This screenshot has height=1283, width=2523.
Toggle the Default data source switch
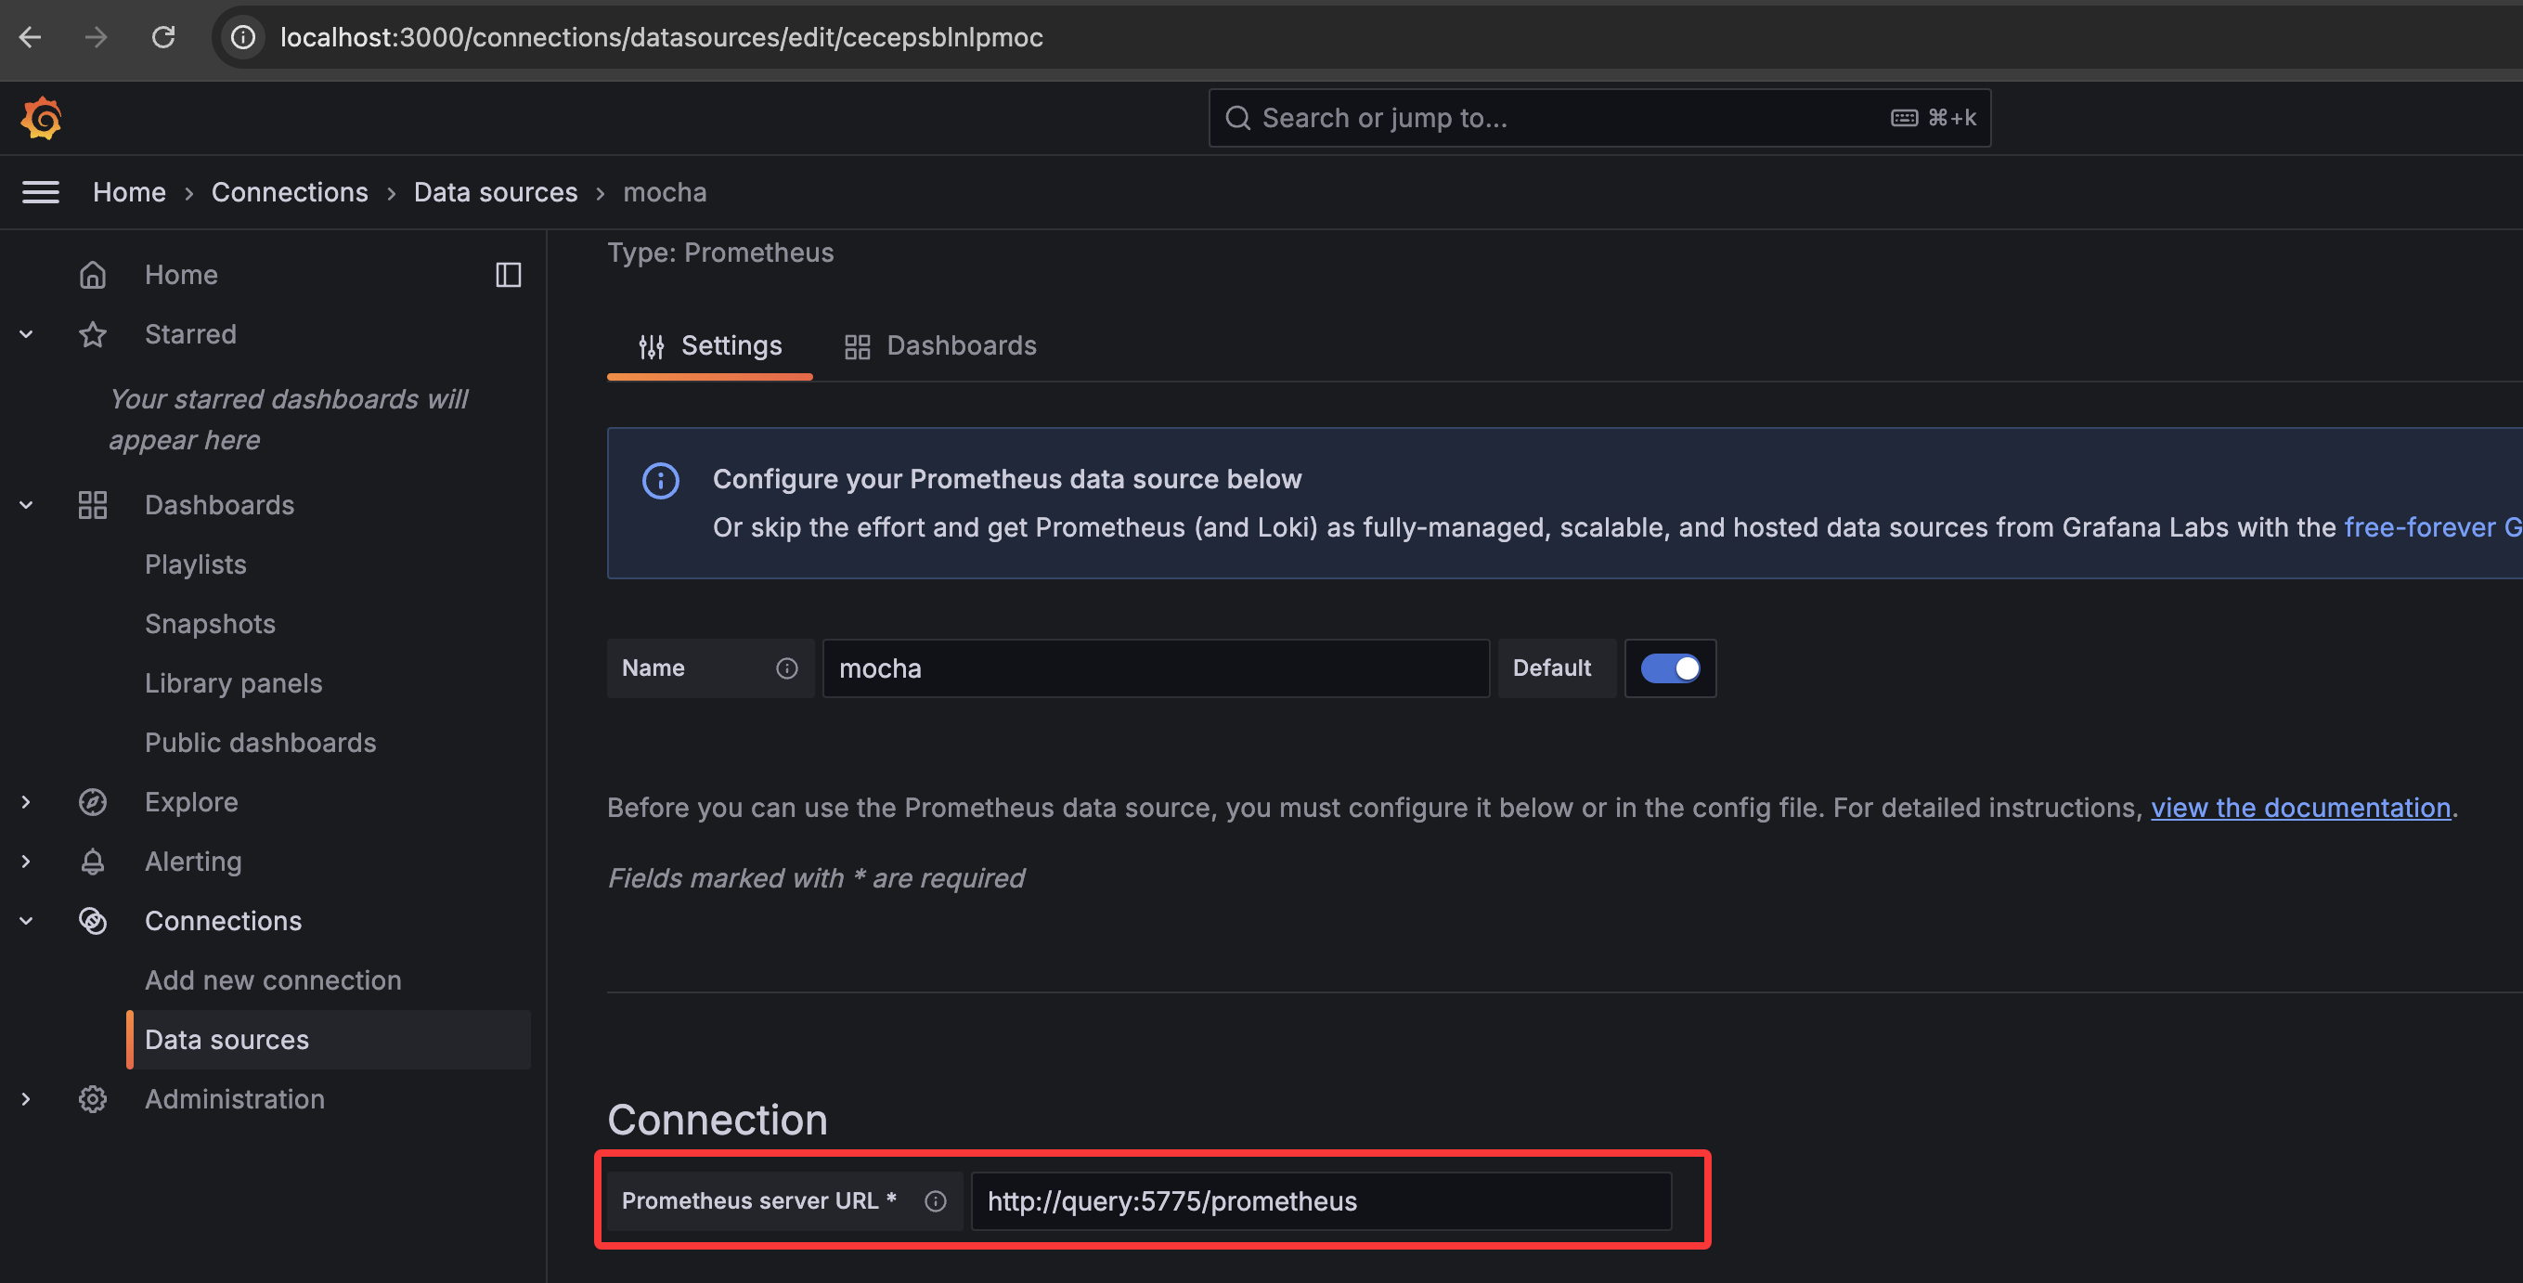(x=1669, y=667)
